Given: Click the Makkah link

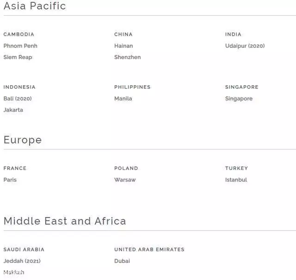Looking at the screenshot, I should (x=14, y=273).
